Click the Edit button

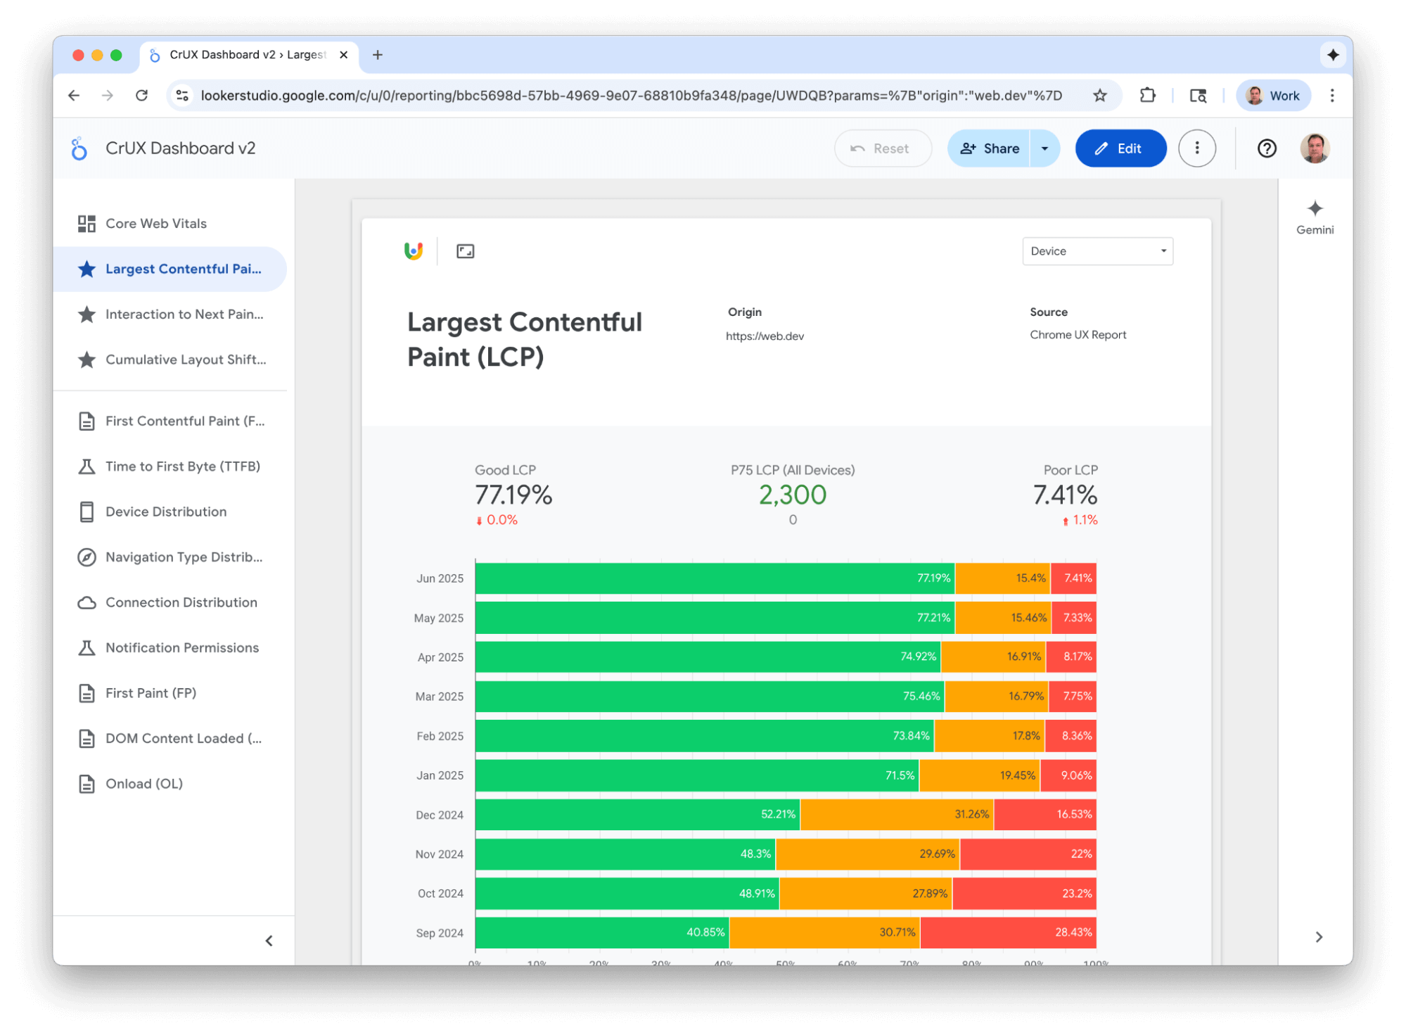coord(1120,148)
